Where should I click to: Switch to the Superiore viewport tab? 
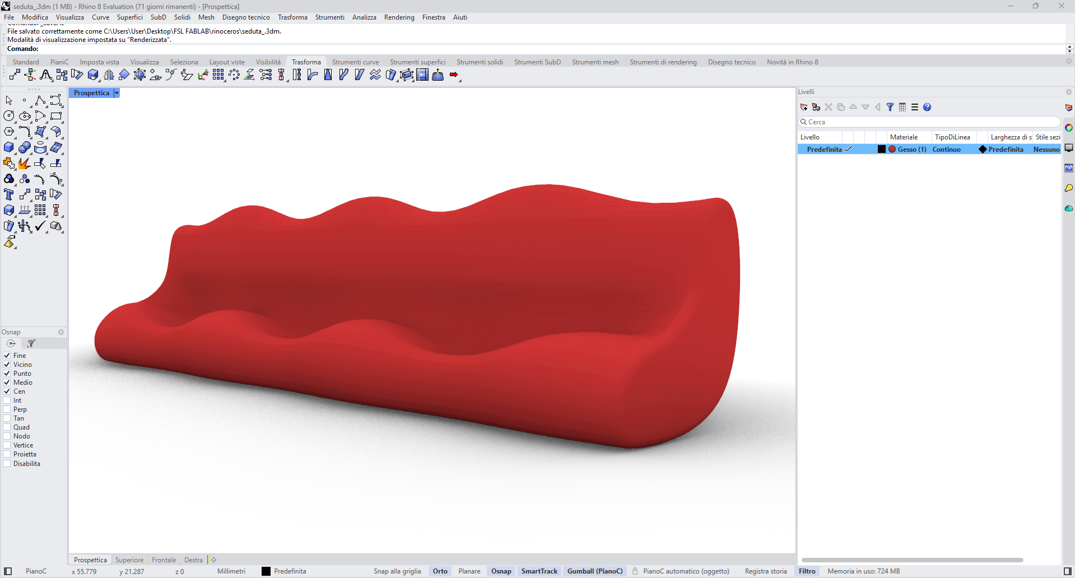pyautogui.click(x=129, y=560)
